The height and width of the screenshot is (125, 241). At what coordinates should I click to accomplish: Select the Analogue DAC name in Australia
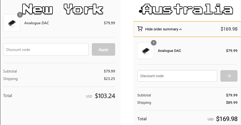pos(170,51)
